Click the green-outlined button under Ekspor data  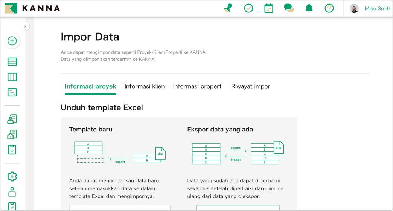coord(238,208)
